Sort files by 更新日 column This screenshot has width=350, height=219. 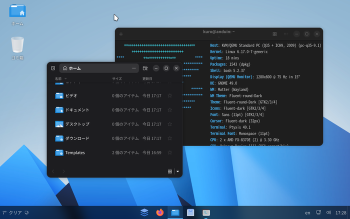[x=147, y=78]
